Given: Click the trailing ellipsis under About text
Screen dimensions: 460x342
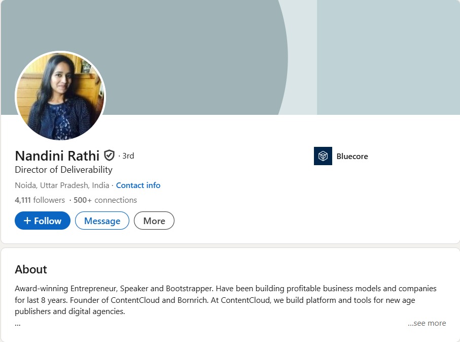Looking at the screenshot, I should [x=18, y=323].
